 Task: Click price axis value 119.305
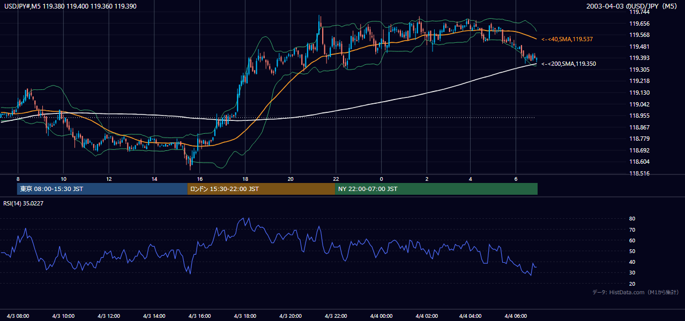[638, 70]
